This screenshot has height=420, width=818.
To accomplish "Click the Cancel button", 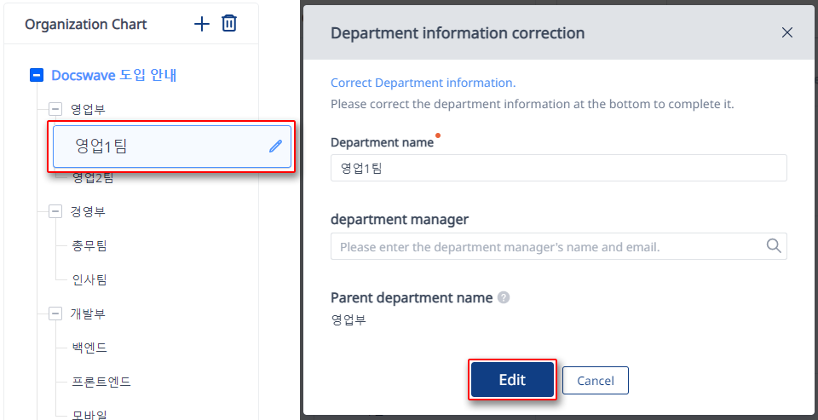I will pyautogui.click(x=596, y=380).
